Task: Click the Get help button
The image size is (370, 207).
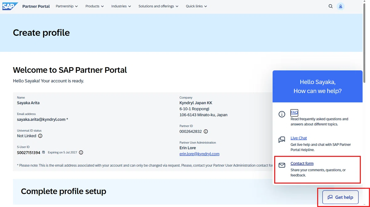Action: coord(340,197)
